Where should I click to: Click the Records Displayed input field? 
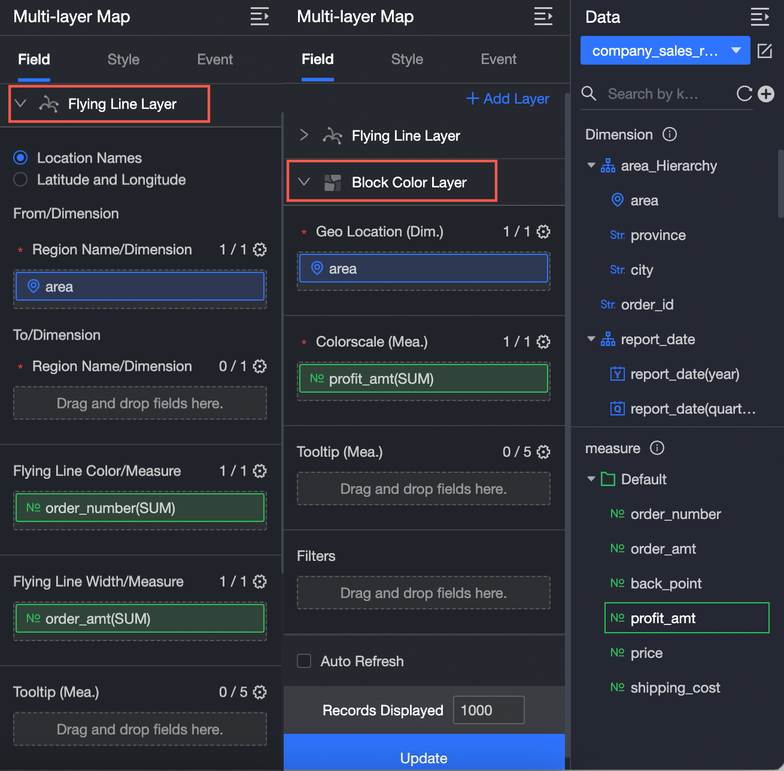488,710
